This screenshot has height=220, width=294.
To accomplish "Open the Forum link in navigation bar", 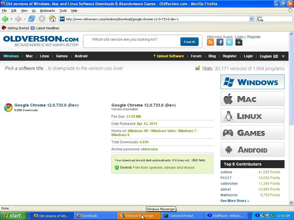I will point(196,56).
